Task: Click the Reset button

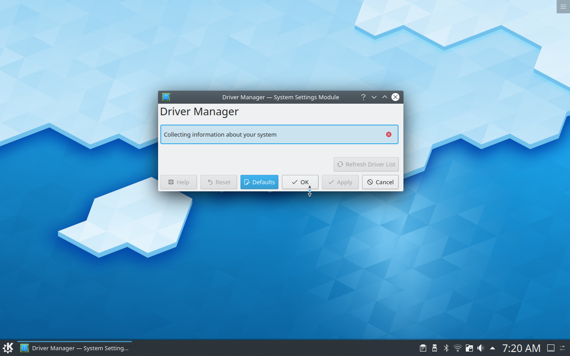Action: [219, 182]
